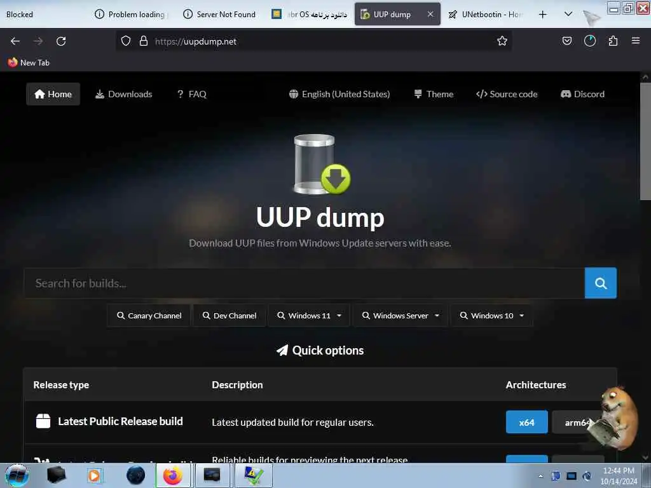The width and height of the screenshot is (651, 488).
Task: Open the Discord link
Action: pos(582,94)
